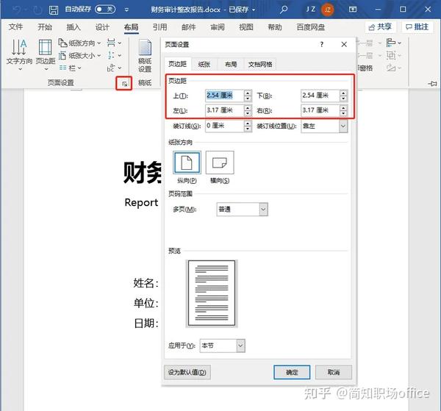
Task: Select the 文档网格 dialog tab
Action: tap(260, 65)
